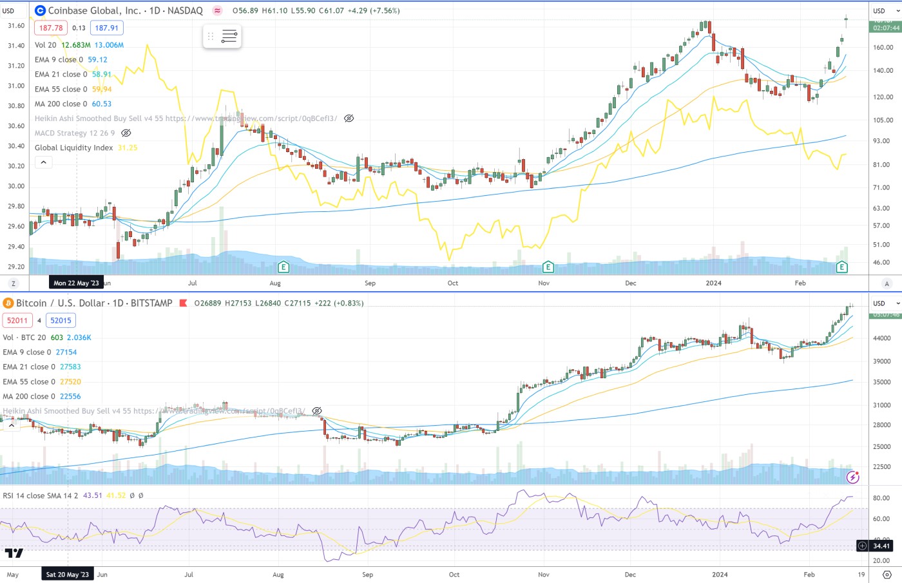
Task: Click the Coinbase OHLC values readout
Action: [x=316, y=11]
